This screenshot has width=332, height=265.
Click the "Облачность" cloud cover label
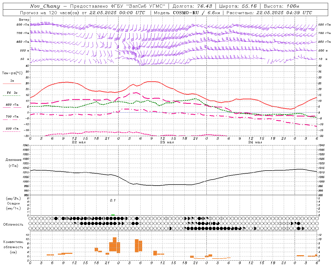(x=13, y=224)
